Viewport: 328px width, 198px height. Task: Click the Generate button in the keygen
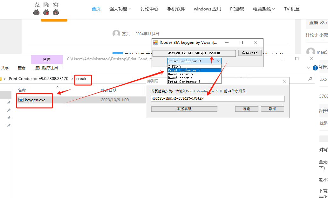click(250, 53)
